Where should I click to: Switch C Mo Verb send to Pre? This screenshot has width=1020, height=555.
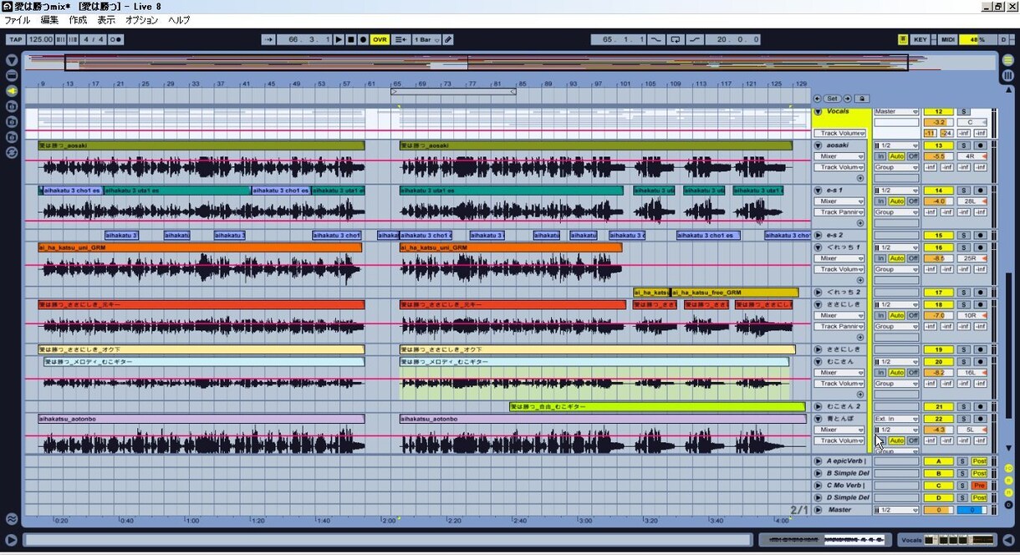[979, 486]
